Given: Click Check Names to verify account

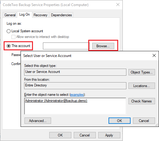Looking at the screenshot, I should pos(142,101).
